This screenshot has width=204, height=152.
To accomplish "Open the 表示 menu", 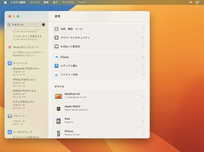I will (55, 2).
